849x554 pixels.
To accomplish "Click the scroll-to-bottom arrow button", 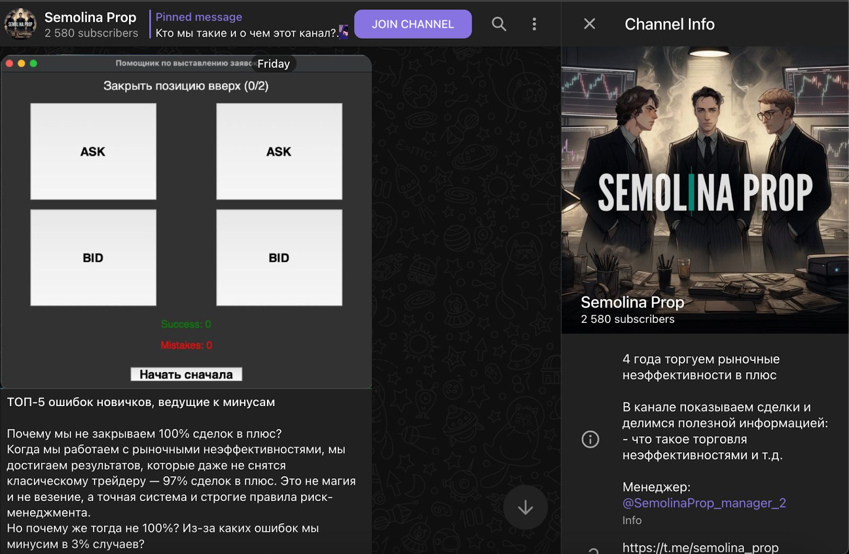I will (x=525, y=507).
